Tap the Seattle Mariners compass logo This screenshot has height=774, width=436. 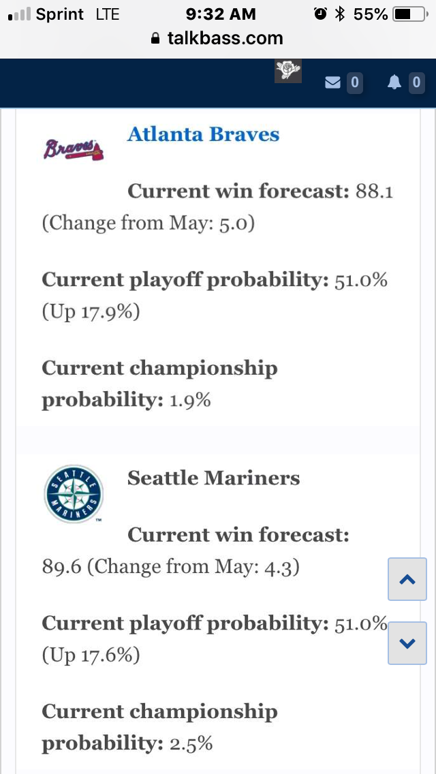click(x=74, y=493)
